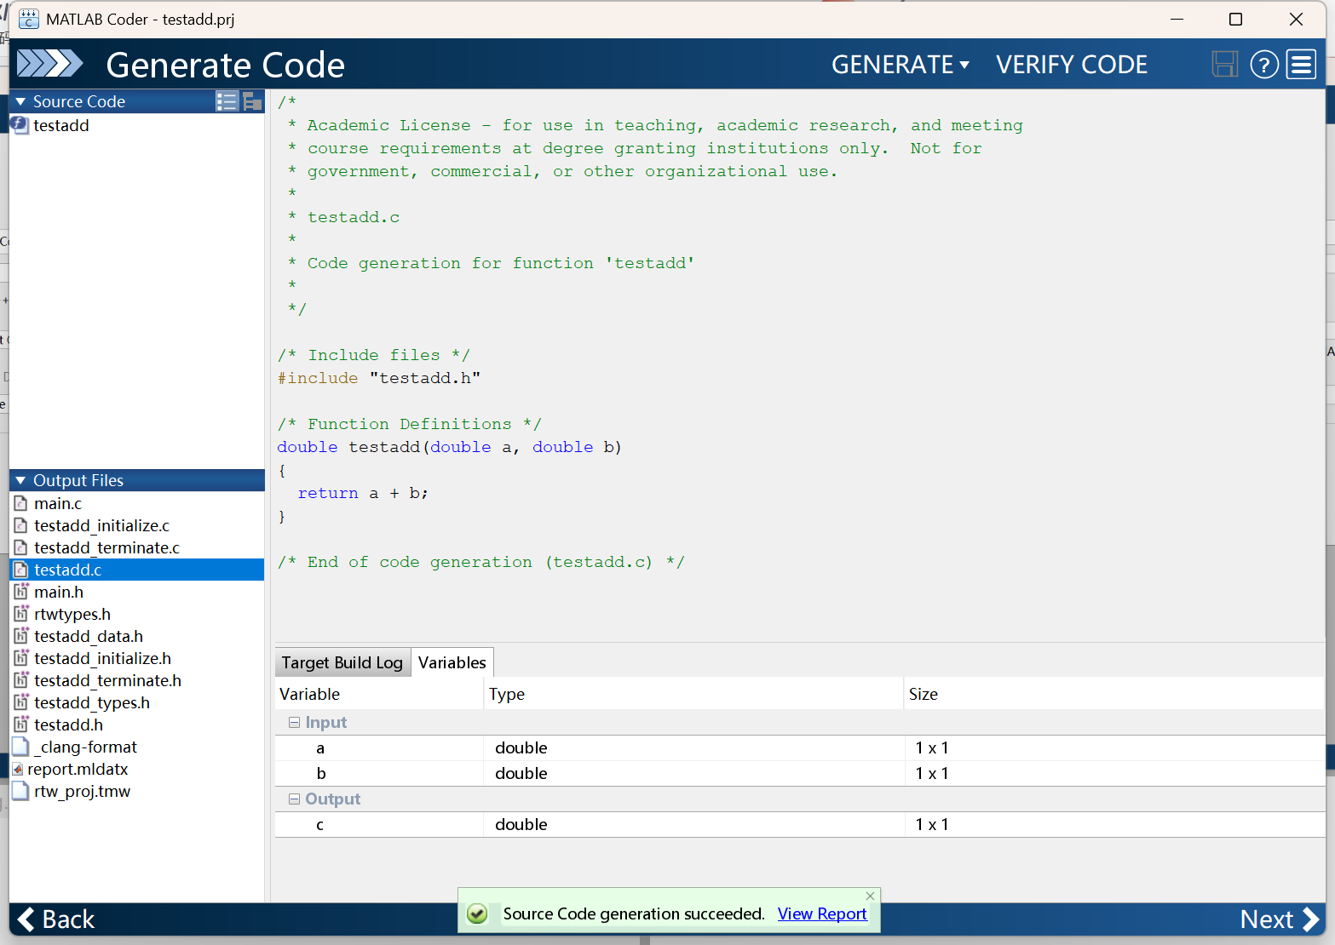Image resolution: width=1335 pixels, height=945 pixels.
Task: Click the rtwtypes.h header file icon
Action: coord(21,614)
